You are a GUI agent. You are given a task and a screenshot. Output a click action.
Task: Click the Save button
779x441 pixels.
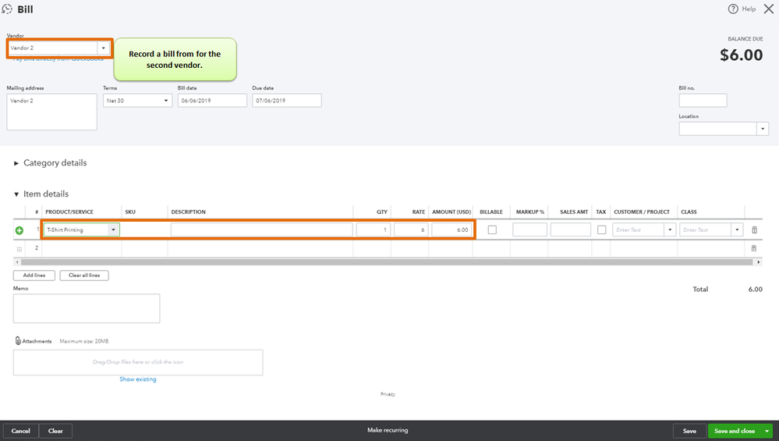(x=689, y=431)
